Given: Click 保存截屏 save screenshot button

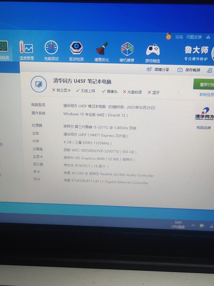Looking at the screenshot, I should click(189, 70).
